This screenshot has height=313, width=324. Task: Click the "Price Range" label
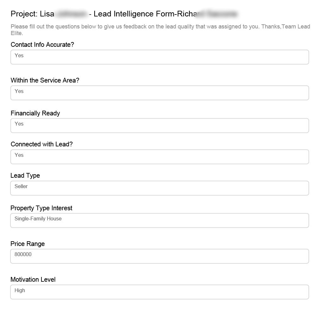(x=28, y=244)
